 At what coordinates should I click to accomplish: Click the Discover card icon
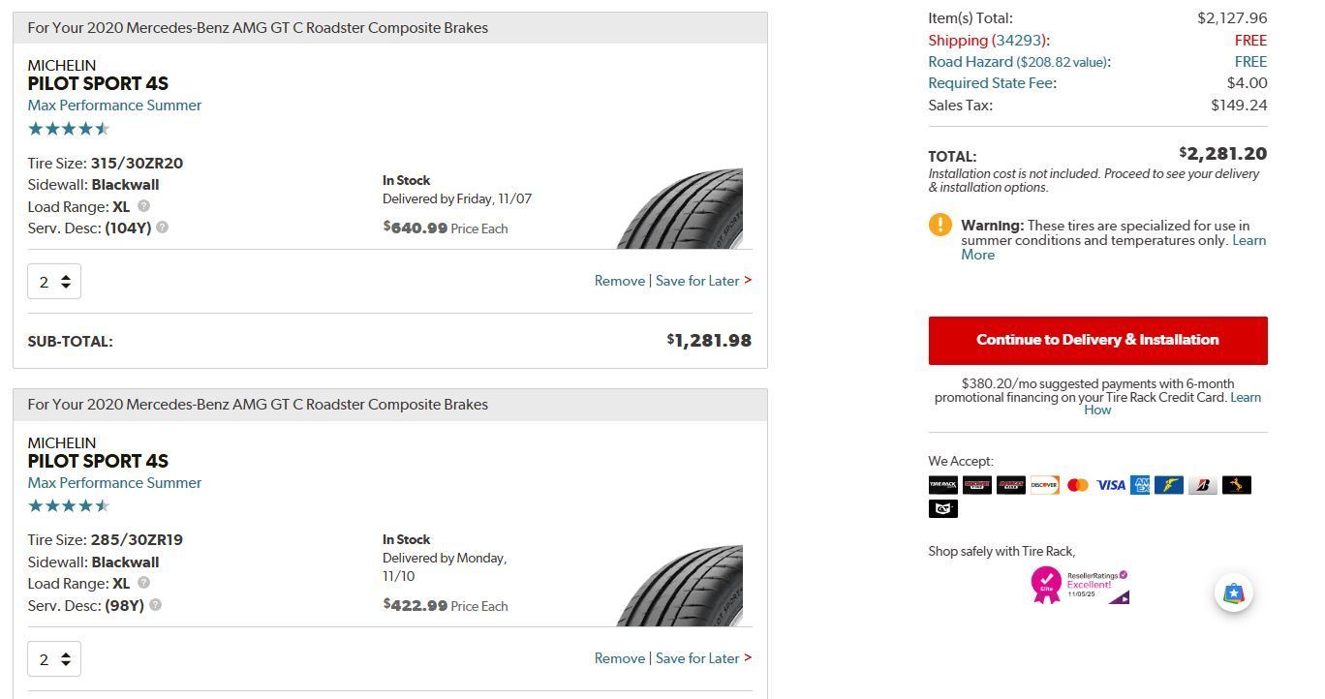click(1044, 485)
